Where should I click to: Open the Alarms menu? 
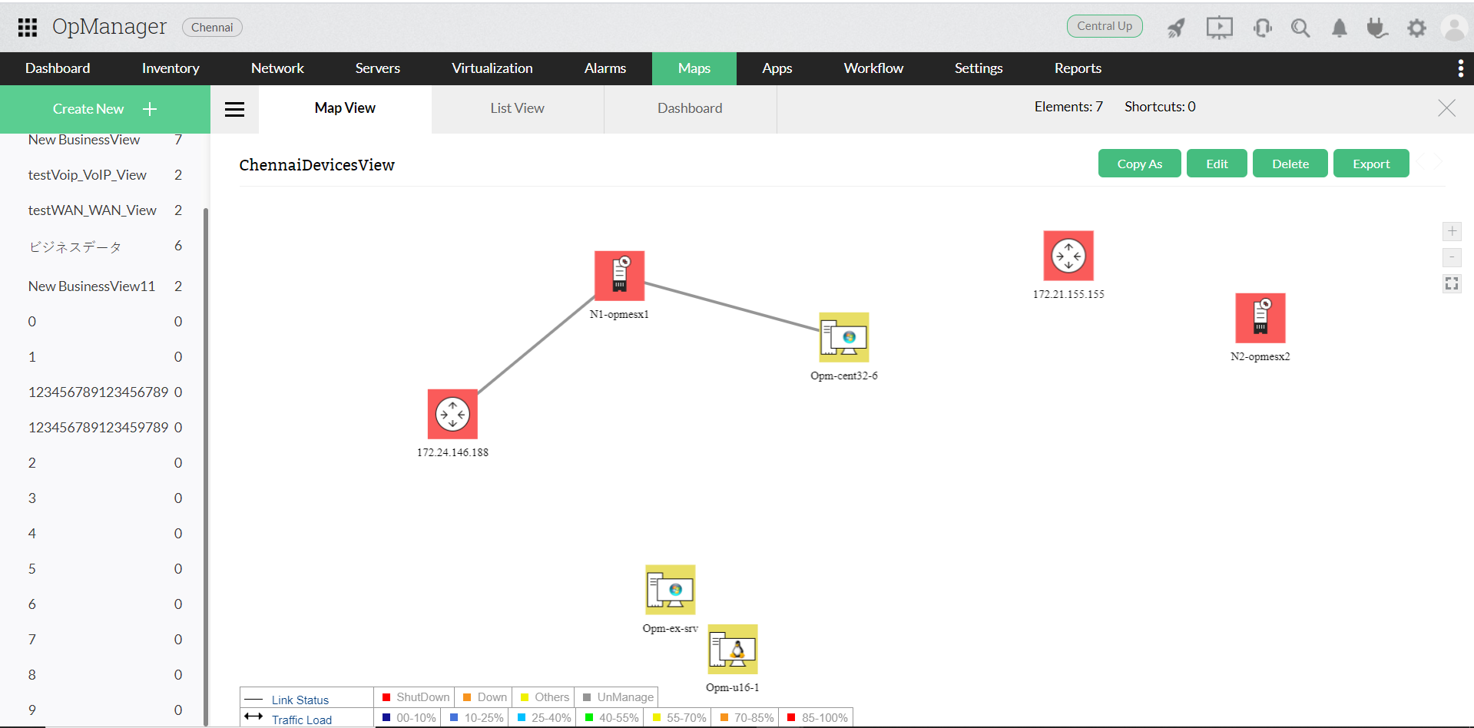pyautogui.click(x=605, y=68)
